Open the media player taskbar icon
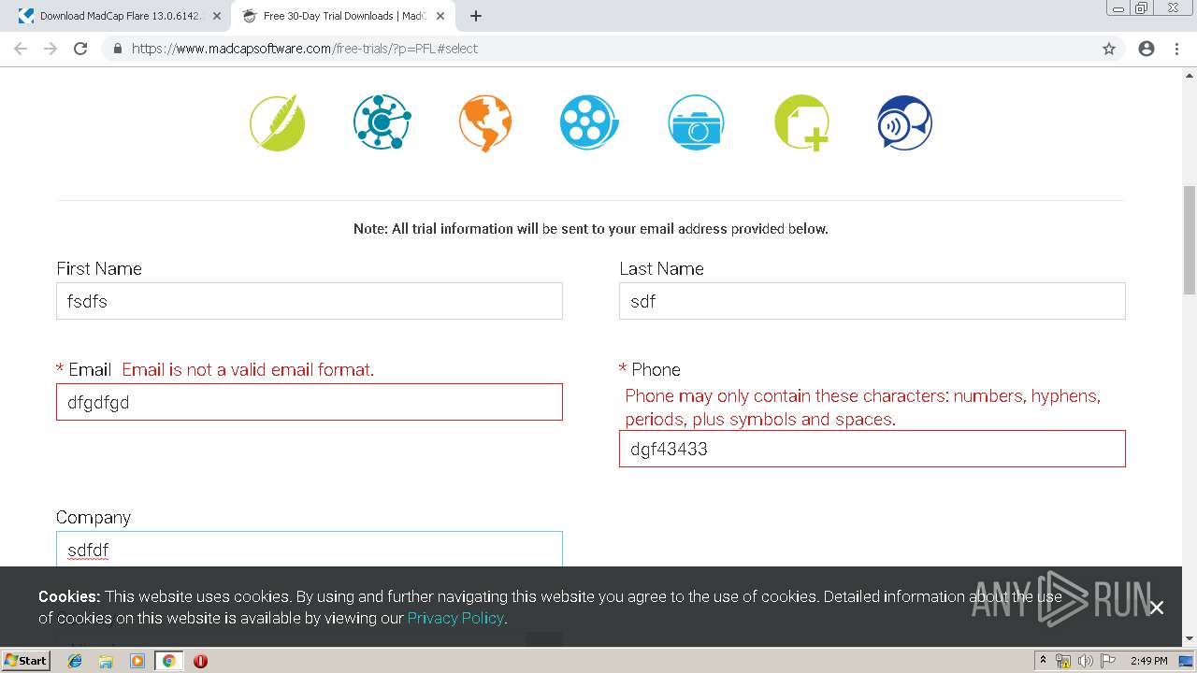 [x=137, y=660]
